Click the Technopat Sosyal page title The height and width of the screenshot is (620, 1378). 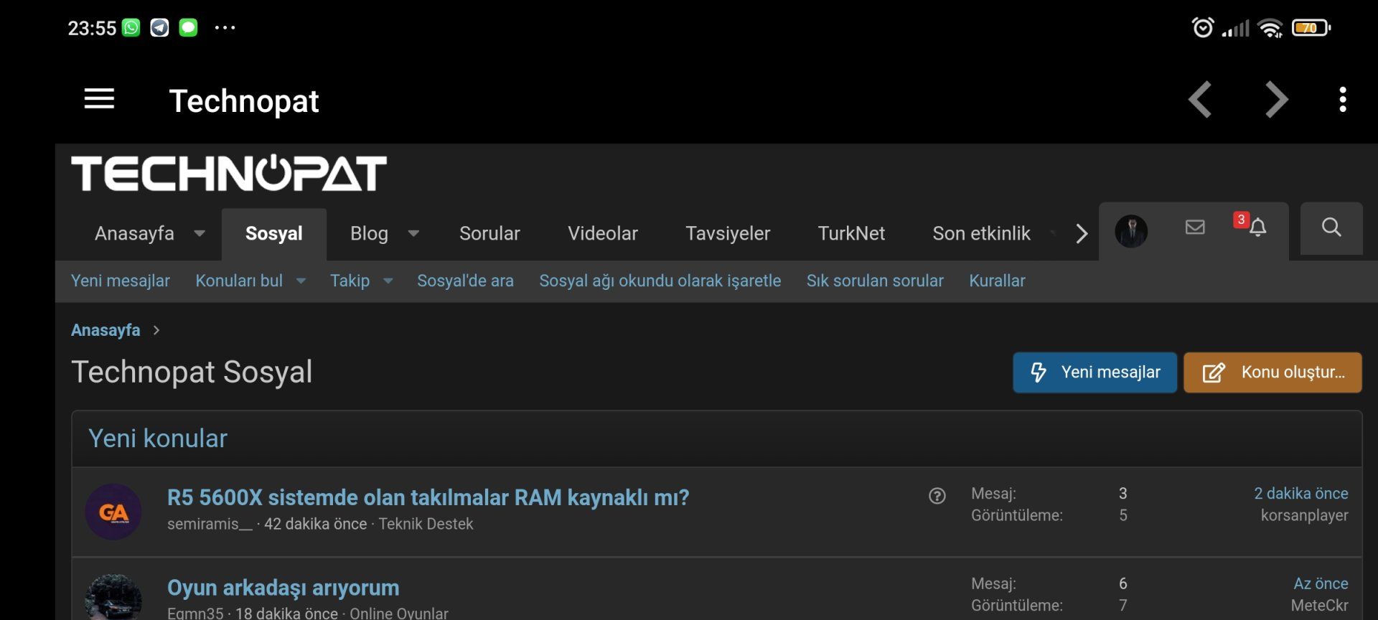(192, 372)
